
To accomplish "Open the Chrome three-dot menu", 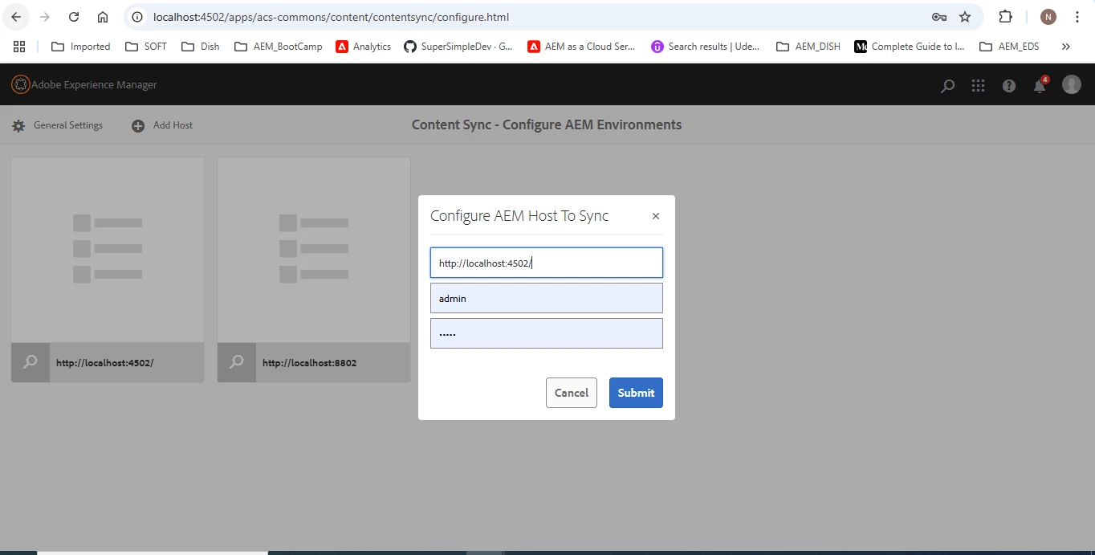I will [x=1077, y=17].
